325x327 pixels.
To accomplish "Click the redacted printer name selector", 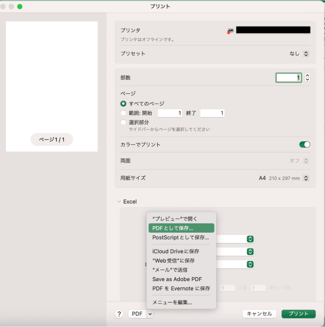I will click(273, 30).
